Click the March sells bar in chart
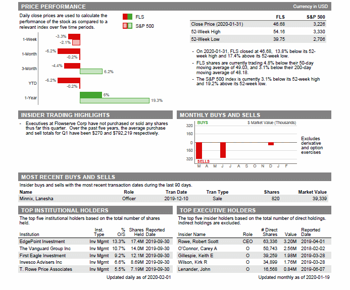Screen dimensions: 350x290 click(x=199, y=151)
